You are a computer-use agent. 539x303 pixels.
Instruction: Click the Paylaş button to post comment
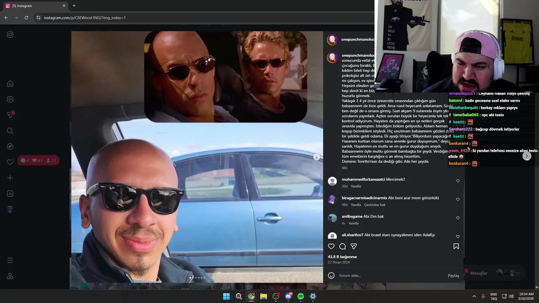click(454, 276)
